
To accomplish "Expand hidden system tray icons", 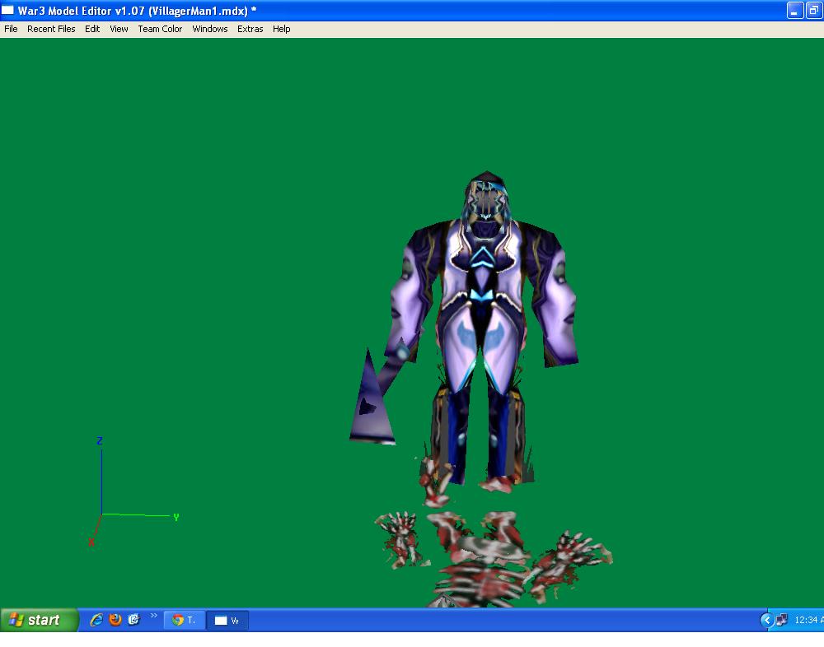I will (x=766, y=620).
